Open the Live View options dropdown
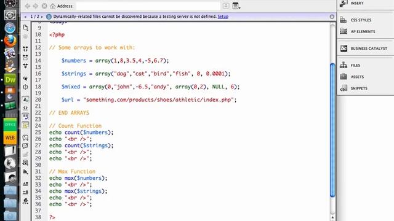 tap(236, 6)
